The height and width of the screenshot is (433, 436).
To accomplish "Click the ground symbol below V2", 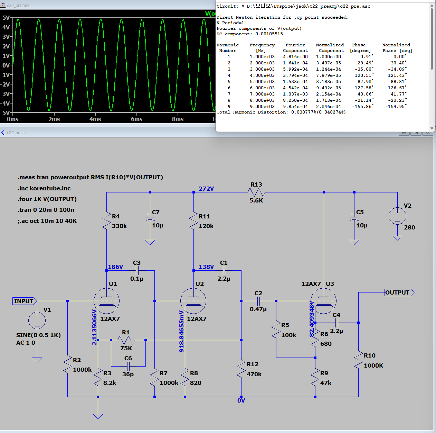I will coord(397,238).
